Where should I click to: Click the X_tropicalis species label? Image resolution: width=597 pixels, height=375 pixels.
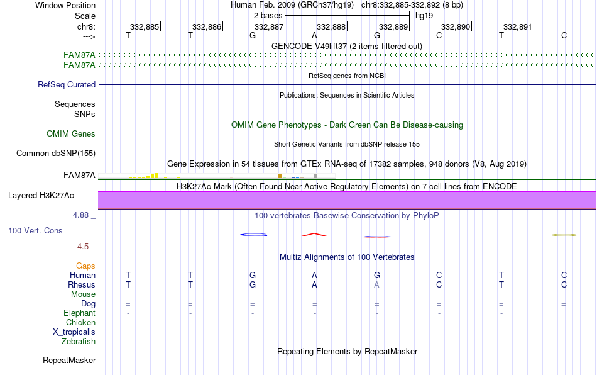coord(74,332)
